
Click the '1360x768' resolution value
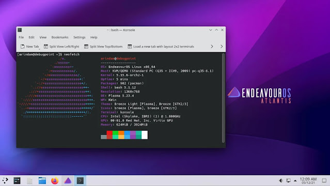132,91
